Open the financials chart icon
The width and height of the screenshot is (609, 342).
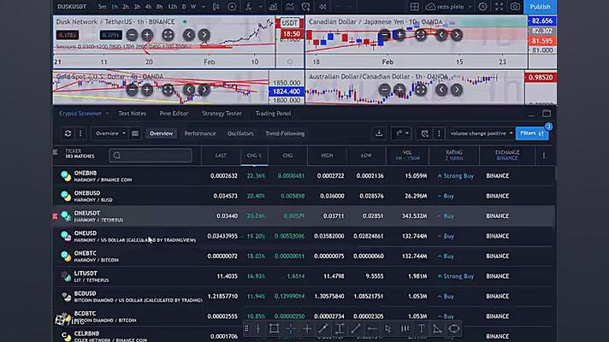tap(290, 7)
